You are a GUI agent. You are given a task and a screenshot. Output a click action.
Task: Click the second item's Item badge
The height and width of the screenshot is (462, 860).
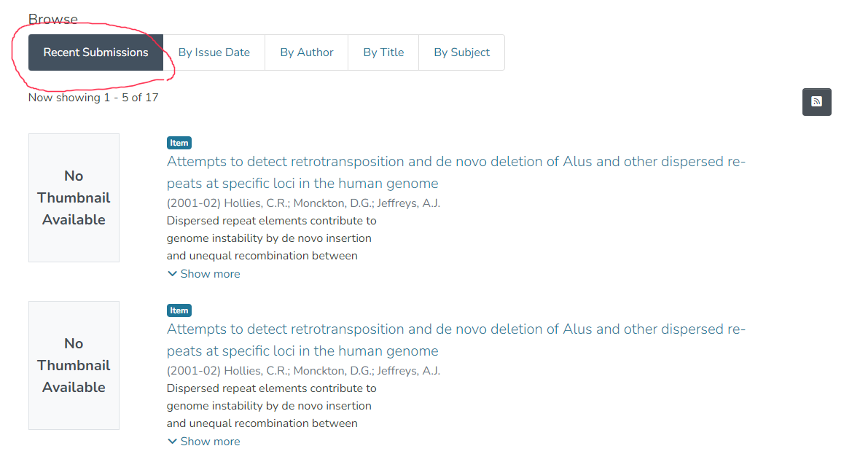point(179,310)
